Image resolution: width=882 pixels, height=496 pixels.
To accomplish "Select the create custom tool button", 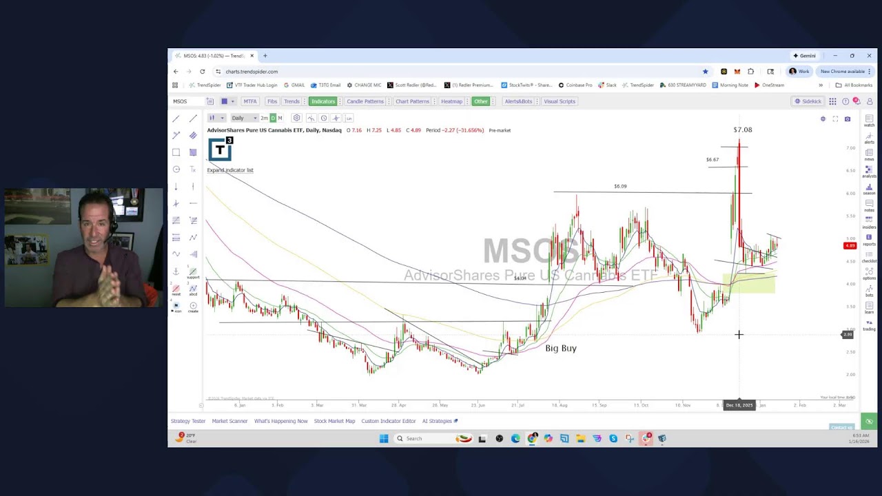I will pyautogui.click(x=193, y=307).
